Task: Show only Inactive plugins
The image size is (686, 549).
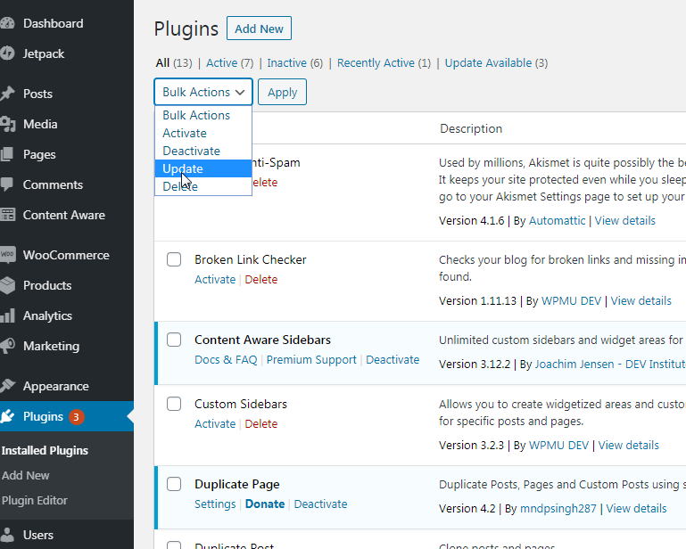Action: (286, 63)
